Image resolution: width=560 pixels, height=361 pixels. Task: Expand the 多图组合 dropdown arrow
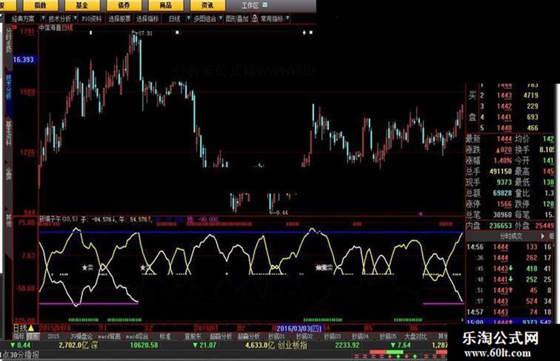tap(220, 18)
